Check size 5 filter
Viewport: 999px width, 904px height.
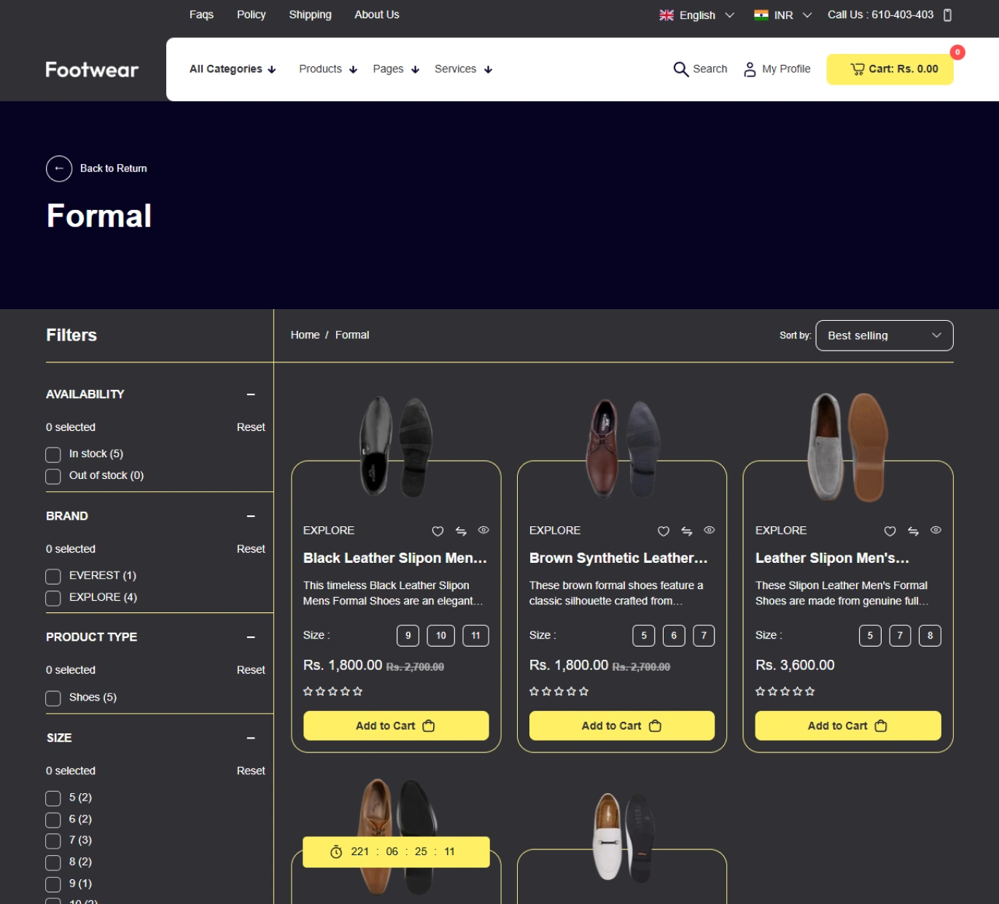click(x=53, y=798)
